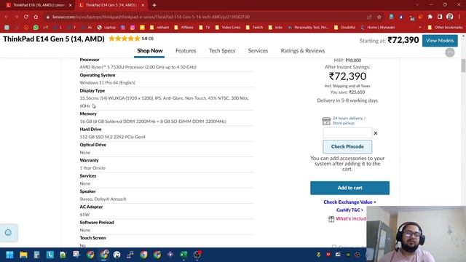The height and width of the screenshot is (262, 466).
Task: Open 24 hours delivery / Store pickup link
Action: coord(349,121)
